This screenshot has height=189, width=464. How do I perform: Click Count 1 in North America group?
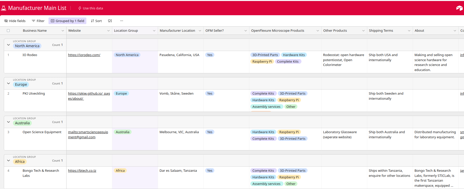[x=57, y=45]
